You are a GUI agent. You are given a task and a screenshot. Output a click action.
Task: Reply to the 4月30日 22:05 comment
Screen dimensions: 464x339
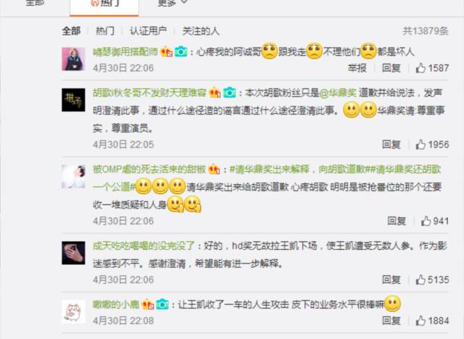coord(391,145)
